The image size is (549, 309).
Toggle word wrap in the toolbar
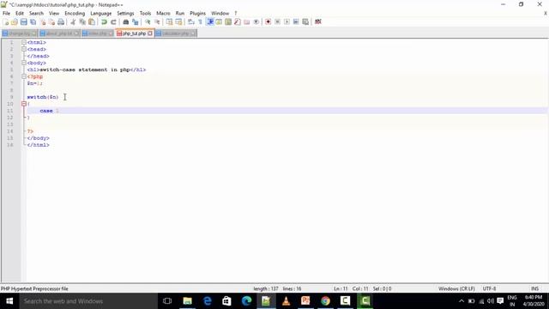click(190, 21)
